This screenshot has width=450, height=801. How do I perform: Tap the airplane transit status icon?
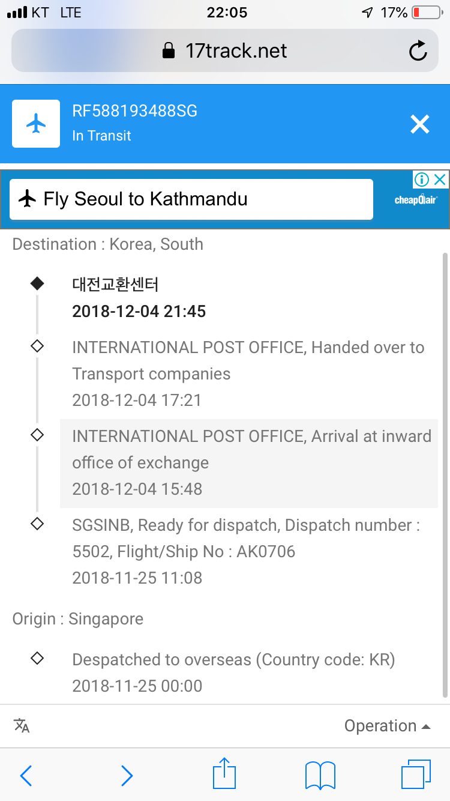pyautogui.click(x=36, y=124)
